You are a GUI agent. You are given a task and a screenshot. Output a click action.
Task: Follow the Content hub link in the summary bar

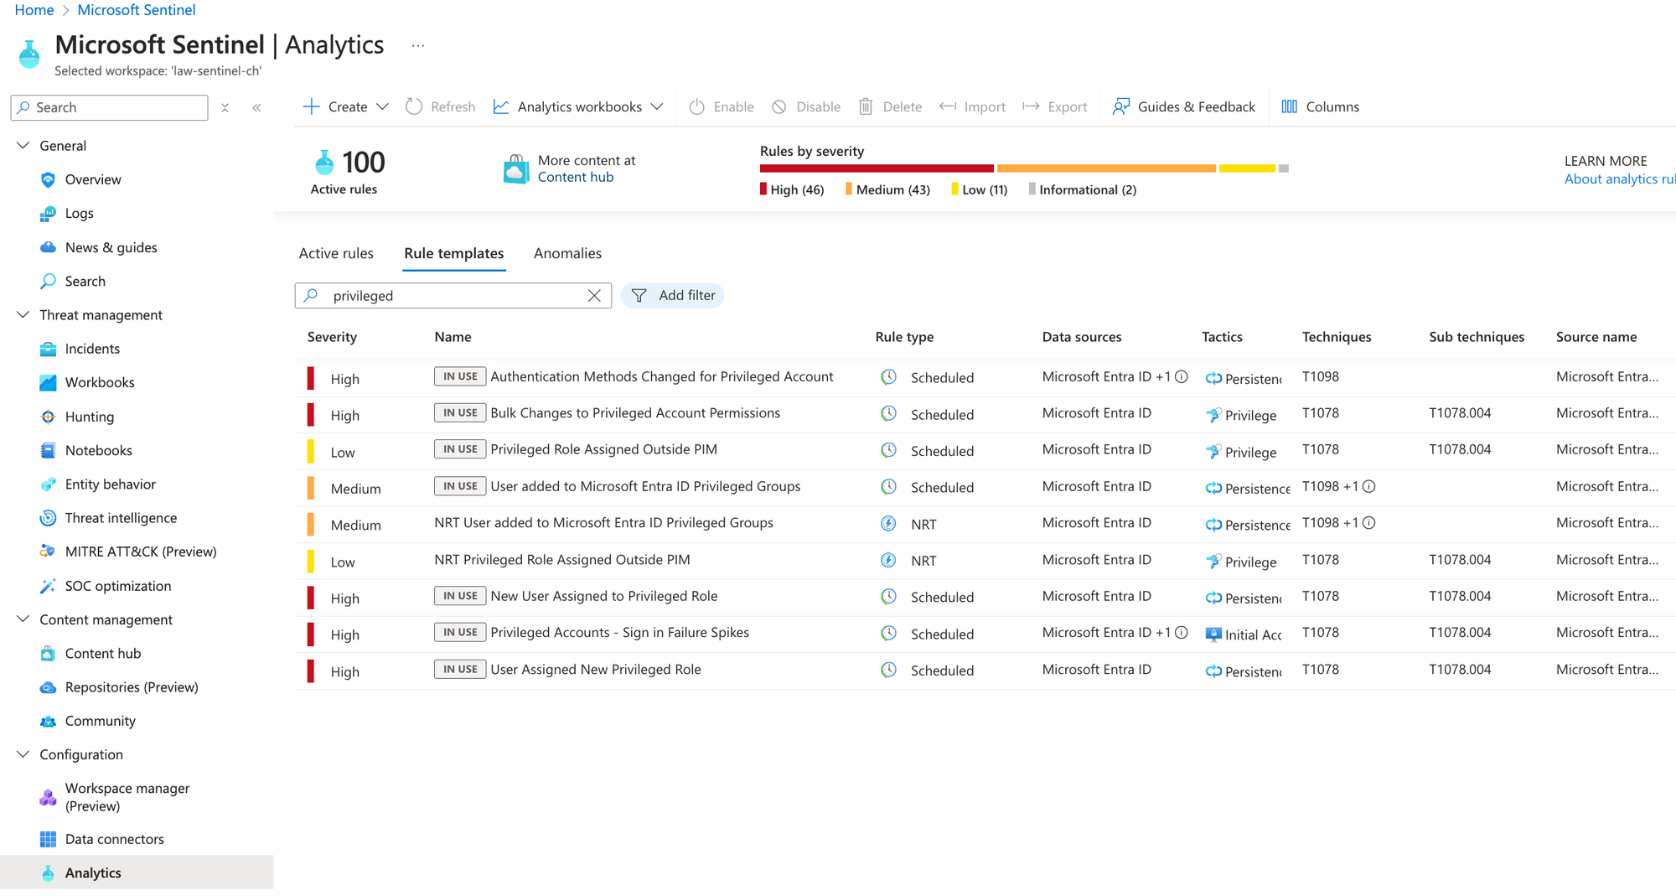tap(576, 177)
